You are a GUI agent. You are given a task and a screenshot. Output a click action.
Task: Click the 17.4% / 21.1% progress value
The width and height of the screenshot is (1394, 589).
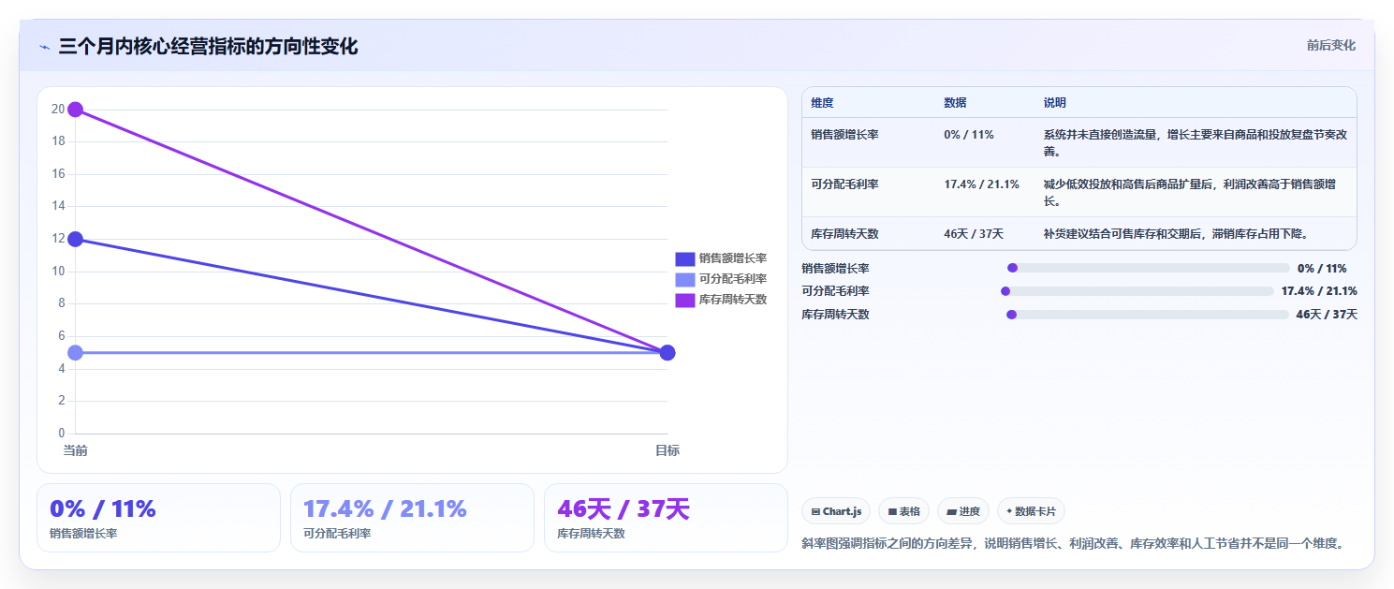pyautogui.click(x=1319, y=290)
